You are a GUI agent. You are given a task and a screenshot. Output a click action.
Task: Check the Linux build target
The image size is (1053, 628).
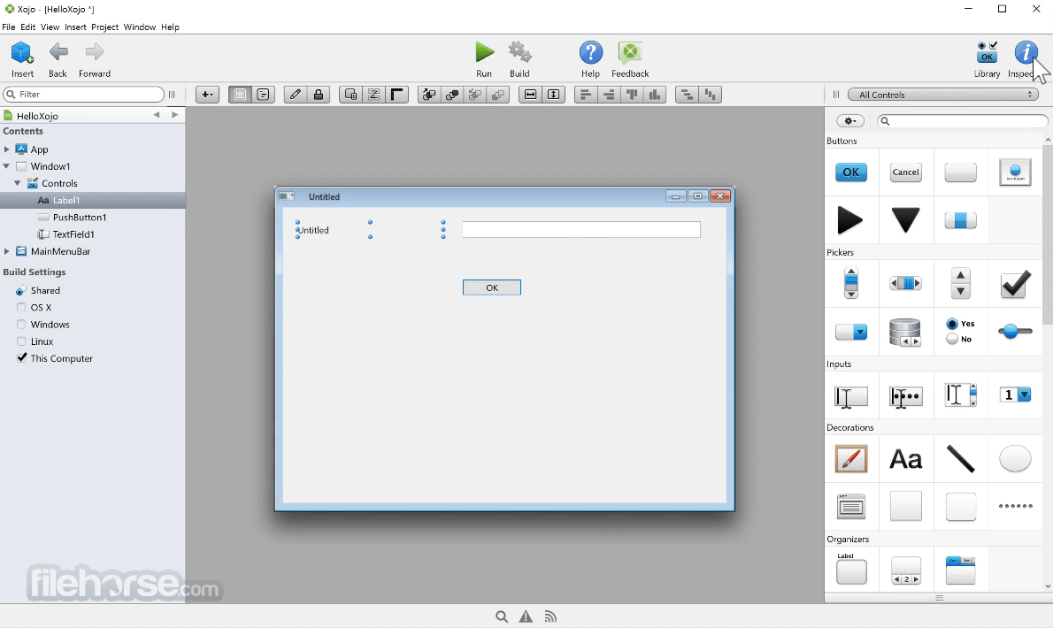pyautogui.click(x=23, y=341)
